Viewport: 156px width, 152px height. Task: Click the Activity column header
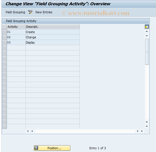click(x=16, y=27)
